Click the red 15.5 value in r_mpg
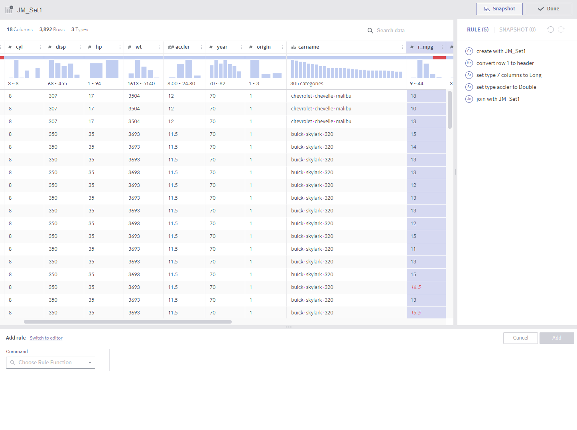This screenshot has height=430, width=577. coord(416,313)
